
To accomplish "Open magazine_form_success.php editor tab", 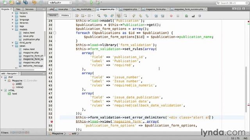I will [188, 9].
